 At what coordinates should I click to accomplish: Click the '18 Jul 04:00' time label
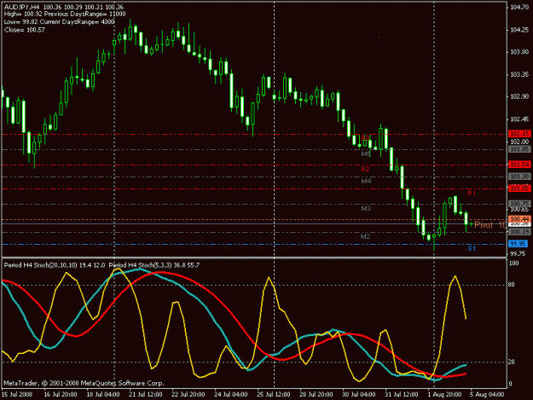click(102, 394)
